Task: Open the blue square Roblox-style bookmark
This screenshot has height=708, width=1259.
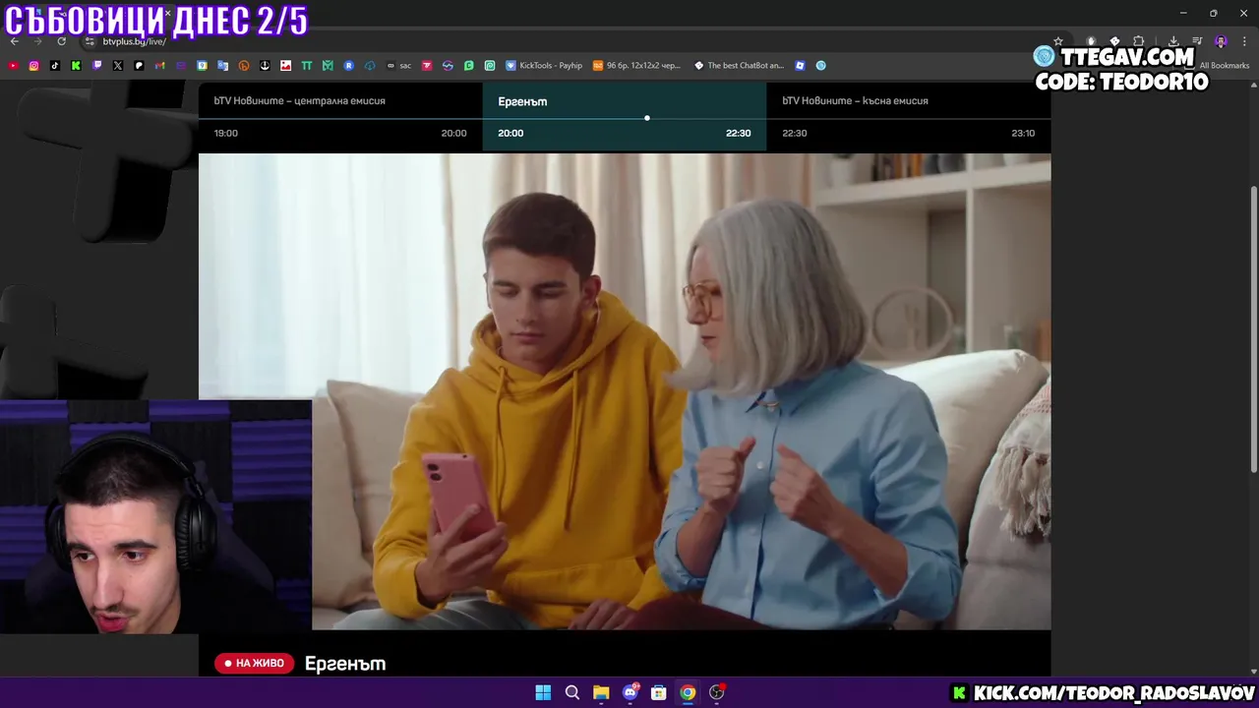Action: pyautogui.click(x=800, y=66)
